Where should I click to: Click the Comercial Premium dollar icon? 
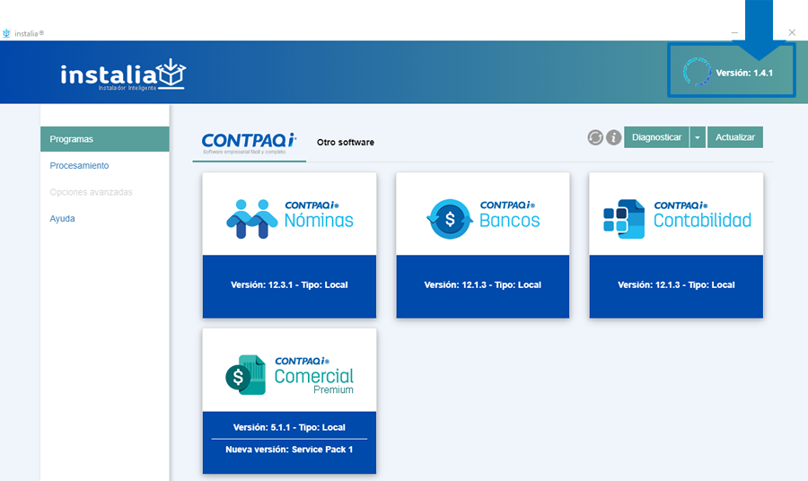pos(245,375)
